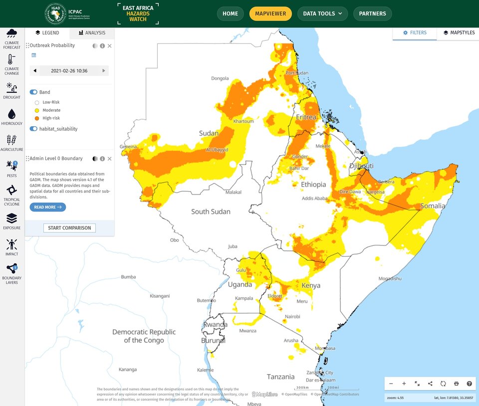
Task: Reset the map with refresh icon
Action: [443, 384]
